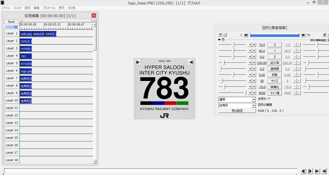Decrease Y with its left stepper arrow

250,51
